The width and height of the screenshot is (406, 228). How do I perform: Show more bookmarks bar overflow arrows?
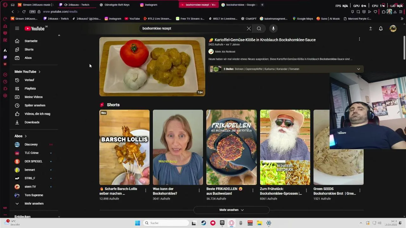pos(402,19)
